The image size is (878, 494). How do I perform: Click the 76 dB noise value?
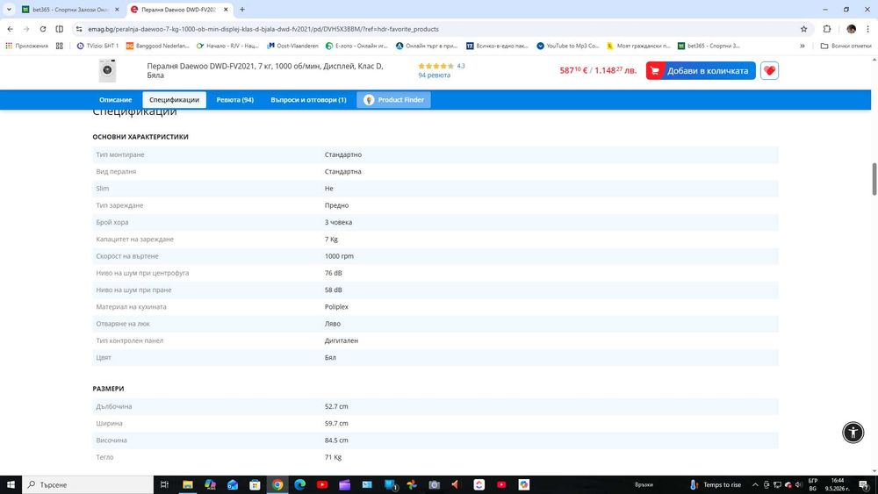click(x=333, y=273)
